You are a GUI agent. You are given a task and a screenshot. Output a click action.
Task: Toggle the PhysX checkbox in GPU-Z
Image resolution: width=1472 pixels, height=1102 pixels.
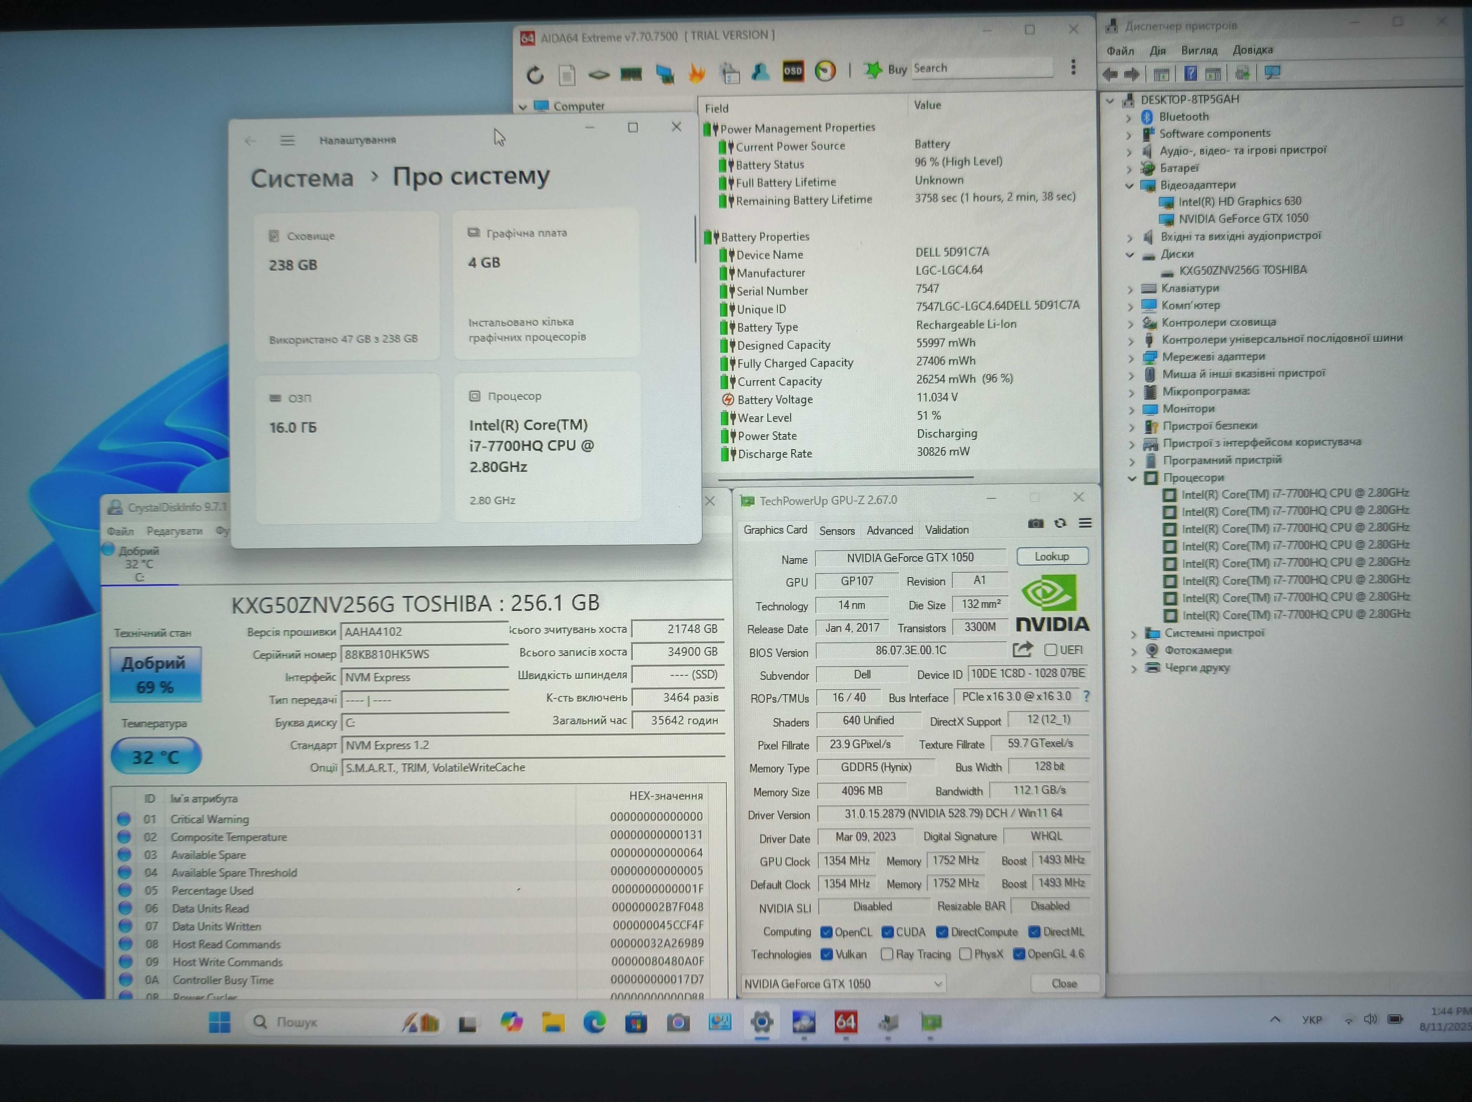tap(965, 955)
